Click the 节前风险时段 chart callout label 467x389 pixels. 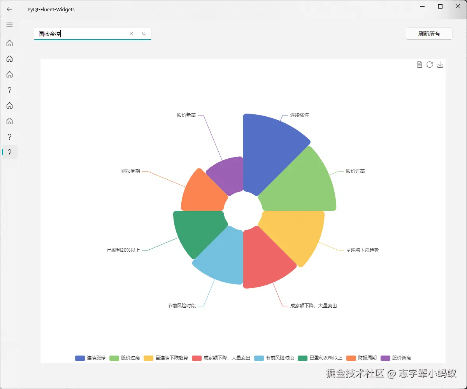click(182, 306)
